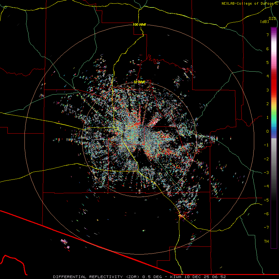Select the -7 tick label on the scale
Screen dimensions: 279x279
tap(266, 228)
